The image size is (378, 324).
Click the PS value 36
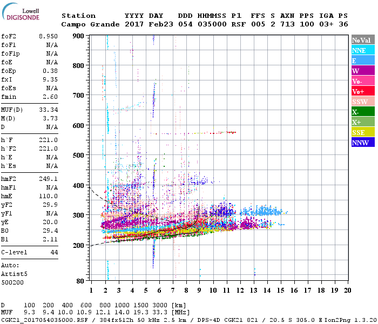tap(343, 24)
